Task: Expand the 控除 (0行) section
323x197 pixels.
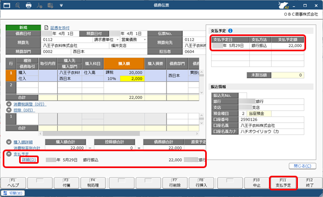Action: (x=9, y=110)
